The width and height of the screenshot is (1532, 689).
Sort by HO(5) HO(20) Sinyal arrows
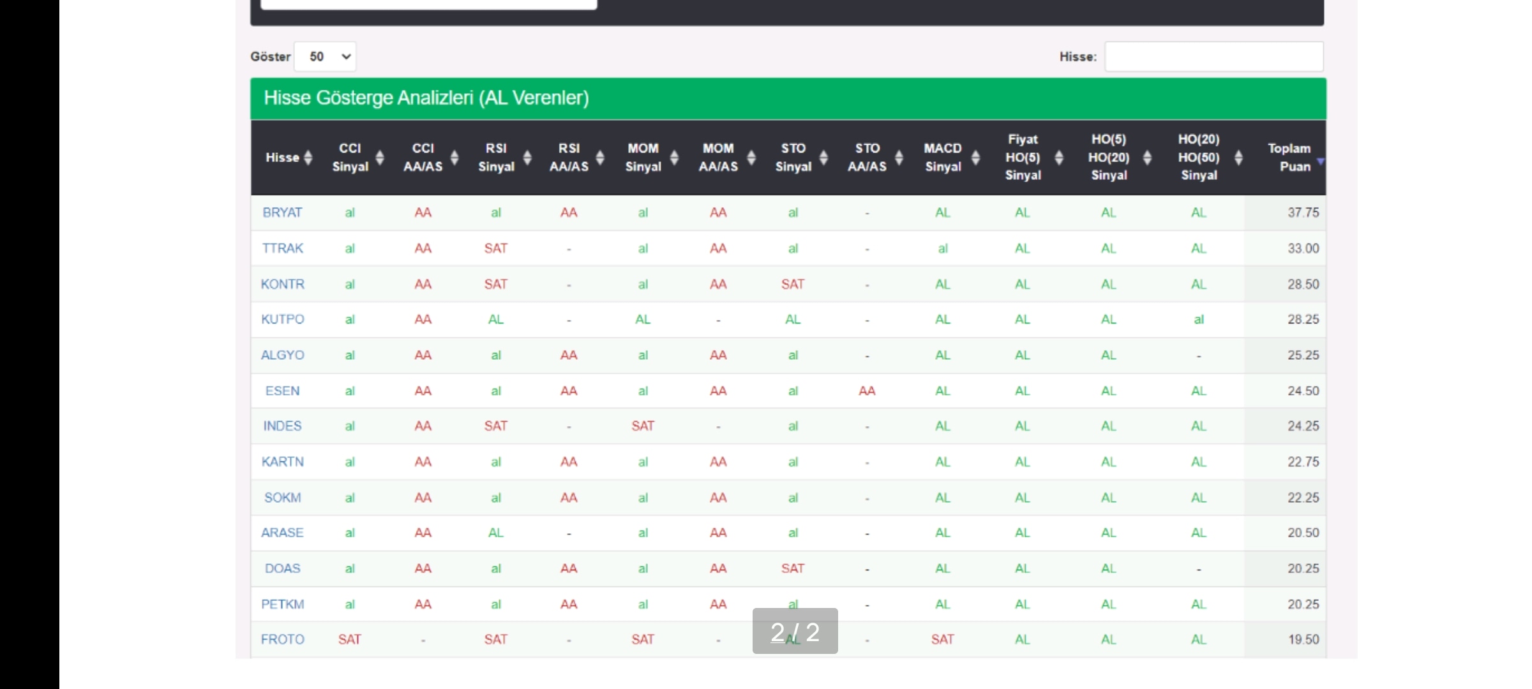(1147, 158)
